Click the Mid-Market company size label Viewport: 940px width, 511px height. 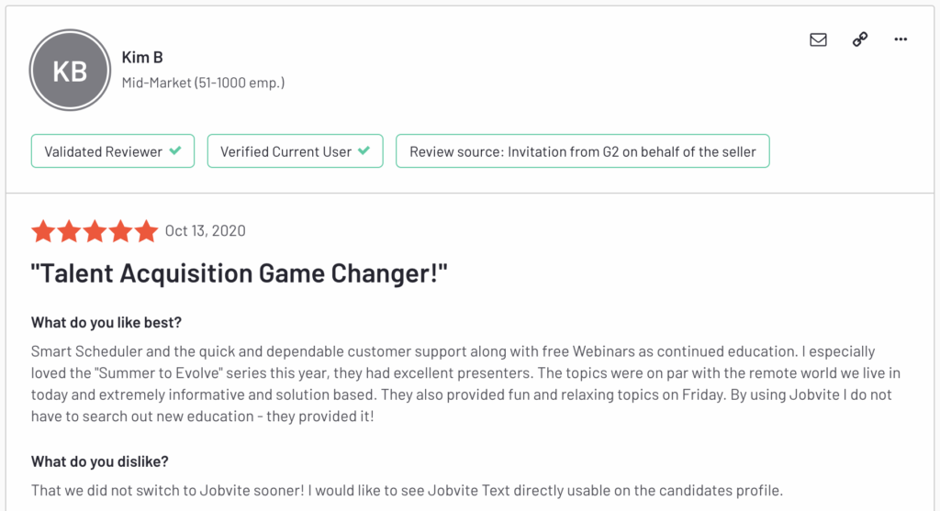[203, 83]
